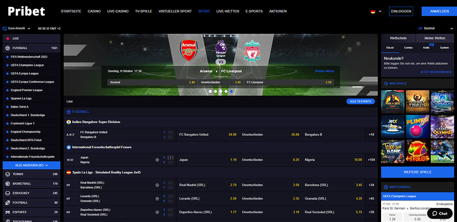Expand Alle Anzeigen (87) leagues list
The image size is (457, 222).
[32, 165]
